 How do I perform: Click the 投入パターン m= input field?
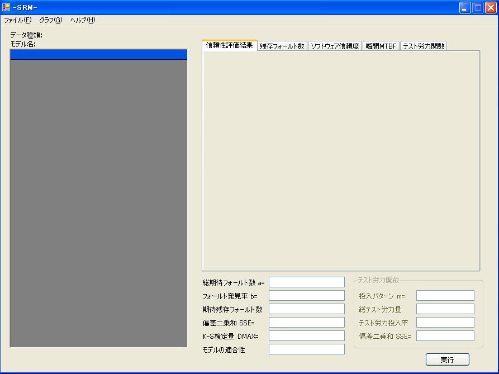pos(445,295)
